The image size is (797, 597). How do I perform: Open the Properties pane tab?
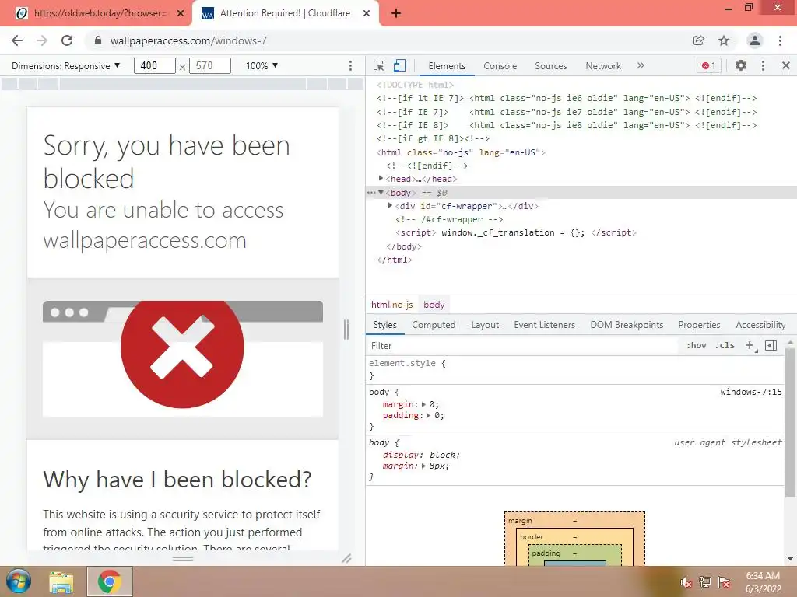(x=699, y=325)
